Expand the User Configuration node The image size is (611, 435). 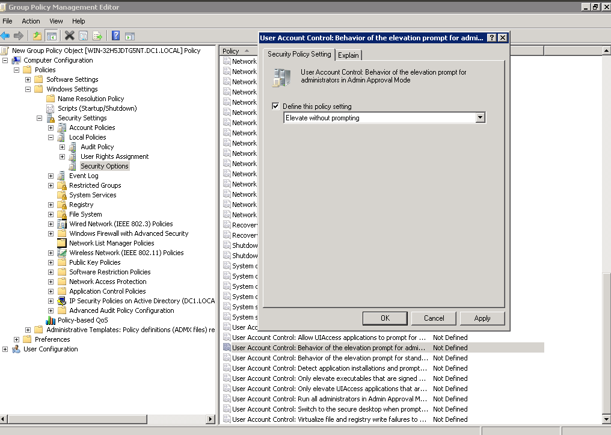pos(5,349)
